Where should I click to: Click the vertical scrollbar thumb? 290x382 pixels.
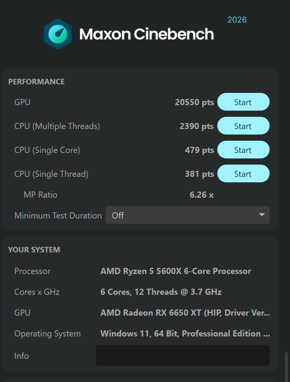tap(286, 366)
